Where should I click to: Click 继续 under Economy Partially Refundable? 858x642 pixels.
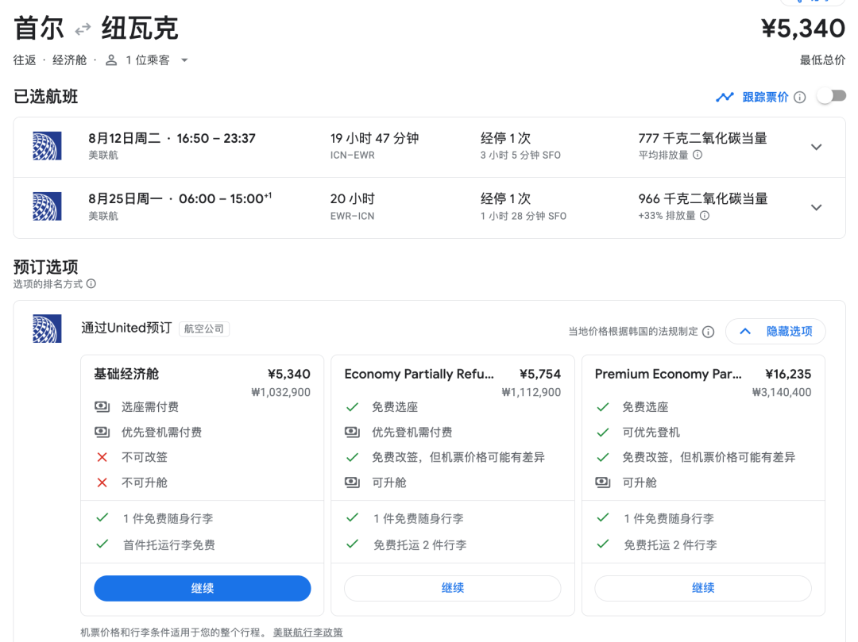click(x=453, y=588)
